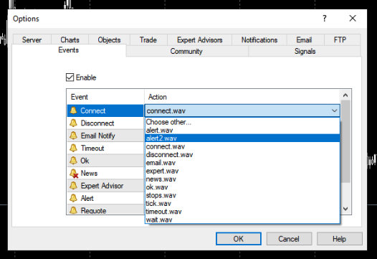The height and width of the screenshot is (259, 377).
Task: Select alert.wav in the dropdown list
Action: coord(242,131)
